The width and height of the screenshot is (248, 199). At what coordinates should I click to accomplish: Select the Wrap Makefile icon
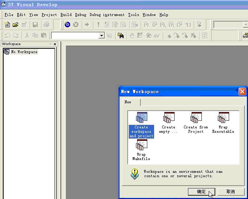coord(141,150)
